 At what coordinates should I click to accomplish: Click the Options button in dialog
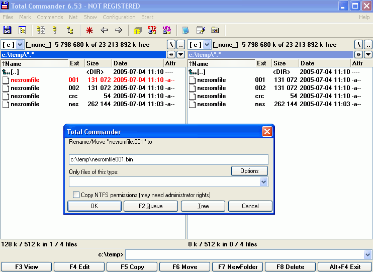click(249, 171)
